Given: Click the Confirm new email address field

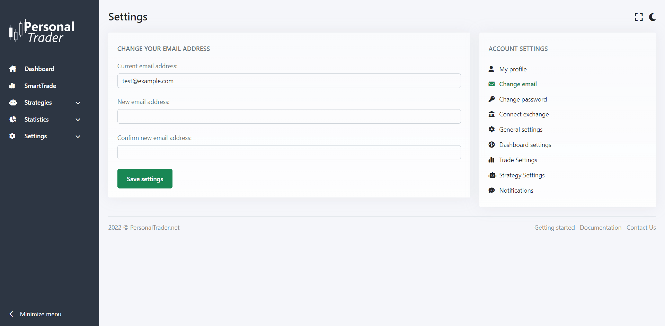Looking at the screenshot, I should [289, 152].
